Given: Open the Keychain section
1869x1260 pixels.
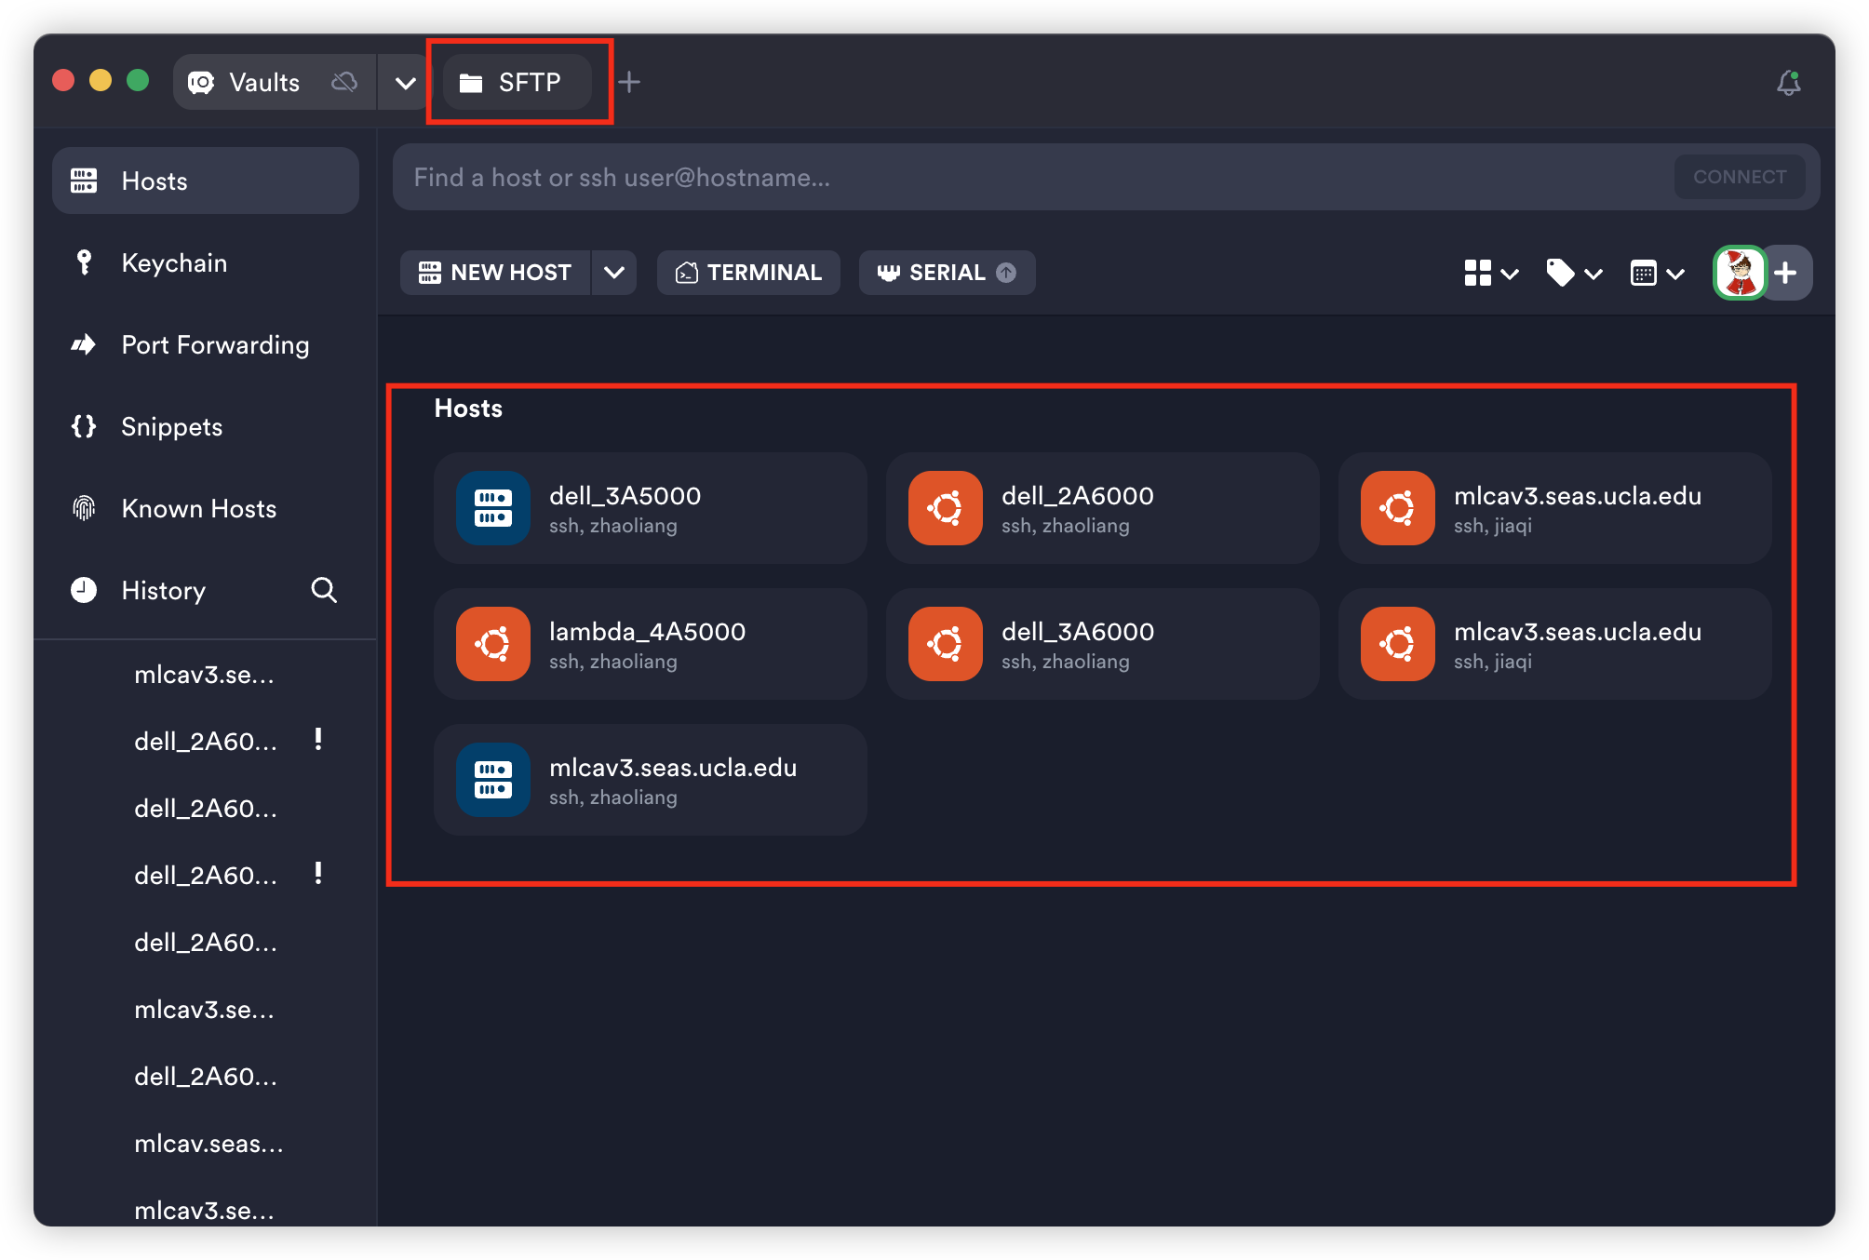Looking at the screenshot, I should pyautogui.click(x=174, y=263).
